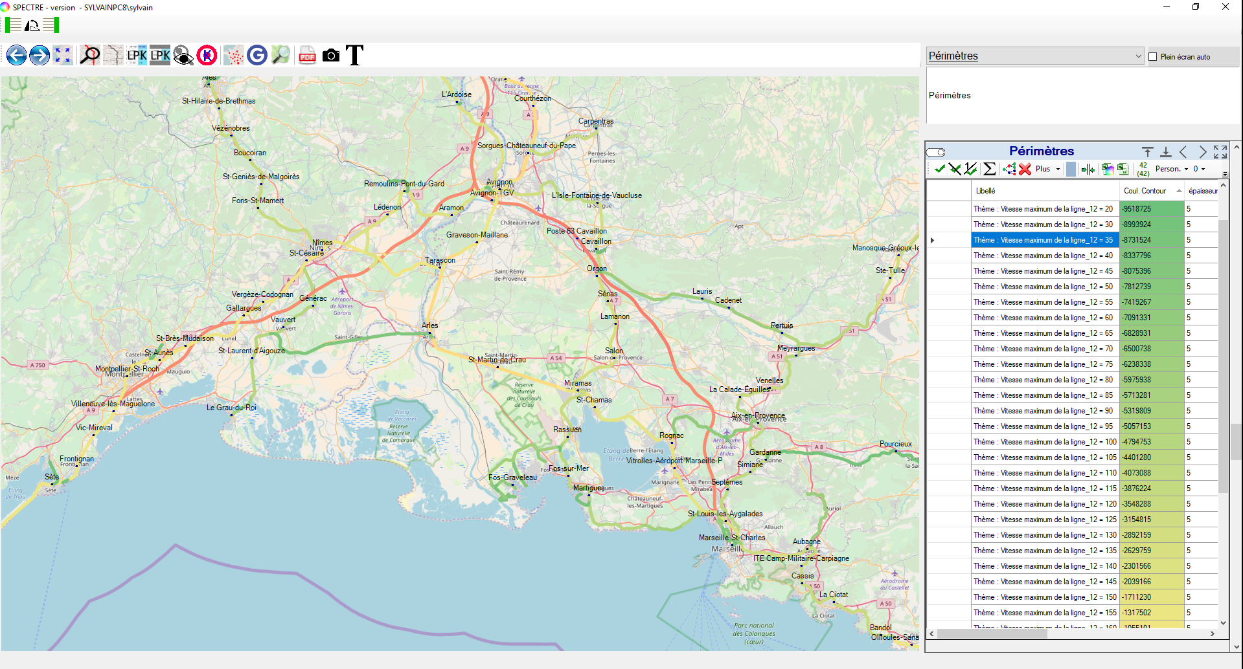Click the panel's horizontal scrollbar
This screenshot has height=669, width=1243.
[991, 634]
